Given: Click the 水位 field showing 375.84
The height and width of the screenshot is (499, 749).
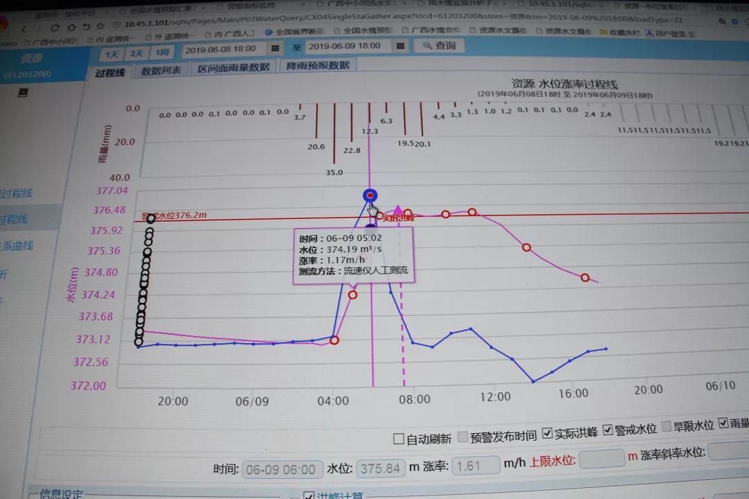Looking at the screenshot, I should click(x=380, y=468).
